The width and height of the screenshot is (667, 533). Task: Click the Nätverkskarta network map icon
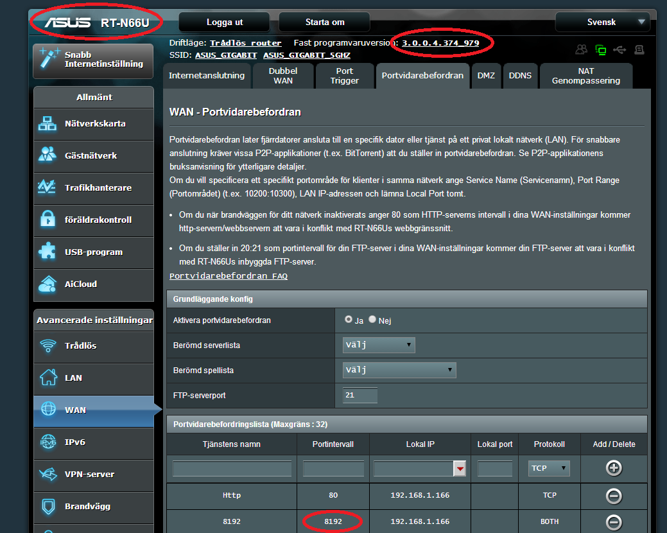pos(48,123)
